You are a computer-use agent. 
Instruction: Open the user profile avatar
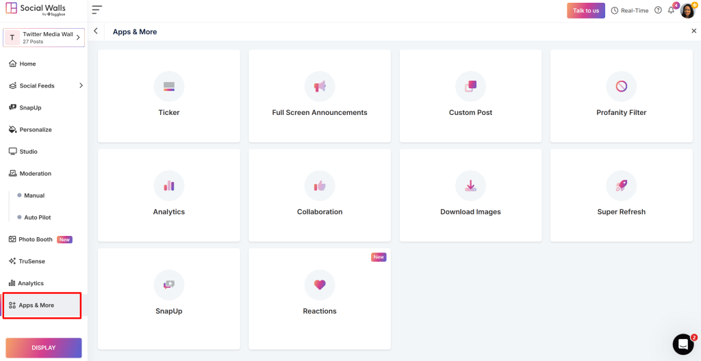tap(687, 10)
